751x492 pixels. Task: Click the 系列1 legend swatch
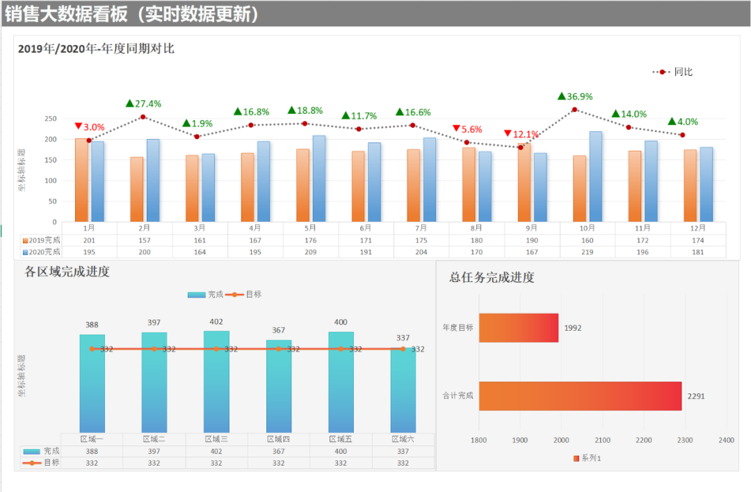click(x=576, y=459)
